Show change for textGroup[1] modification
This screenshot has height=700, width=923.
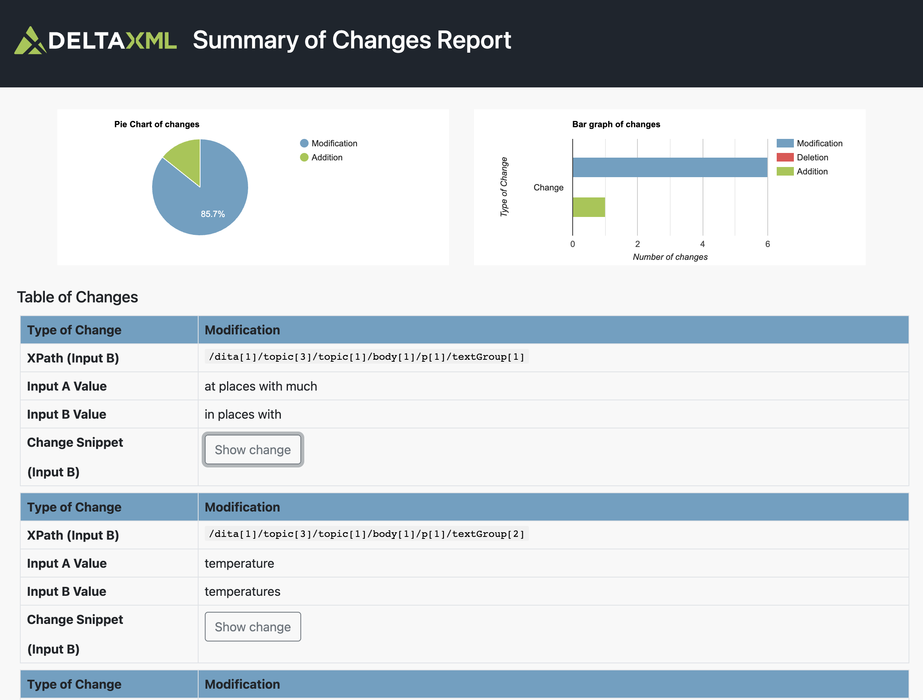[x=252, y=449]
